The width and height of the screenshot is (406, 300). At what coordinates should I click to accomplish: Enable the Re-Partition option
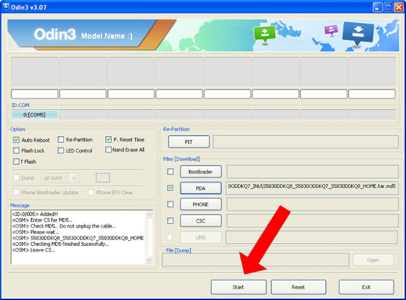(60, 139)
